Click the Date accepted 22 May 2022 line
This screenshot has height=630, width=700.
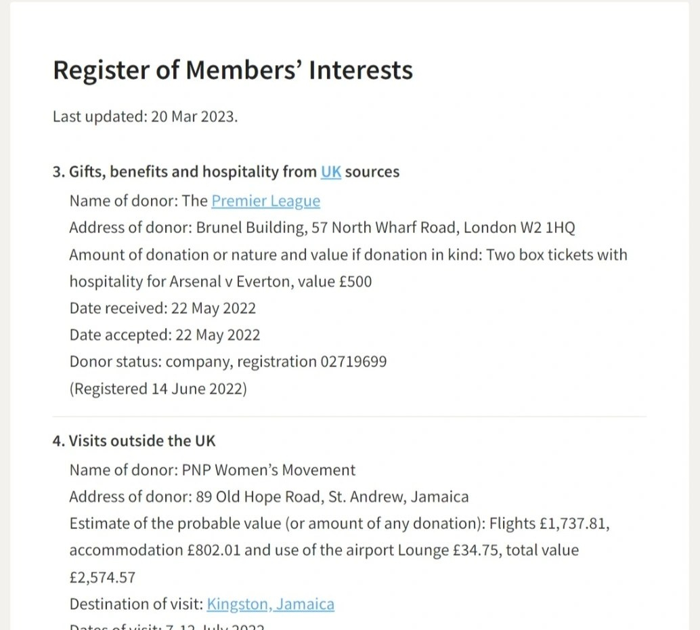tap(165, 335)
